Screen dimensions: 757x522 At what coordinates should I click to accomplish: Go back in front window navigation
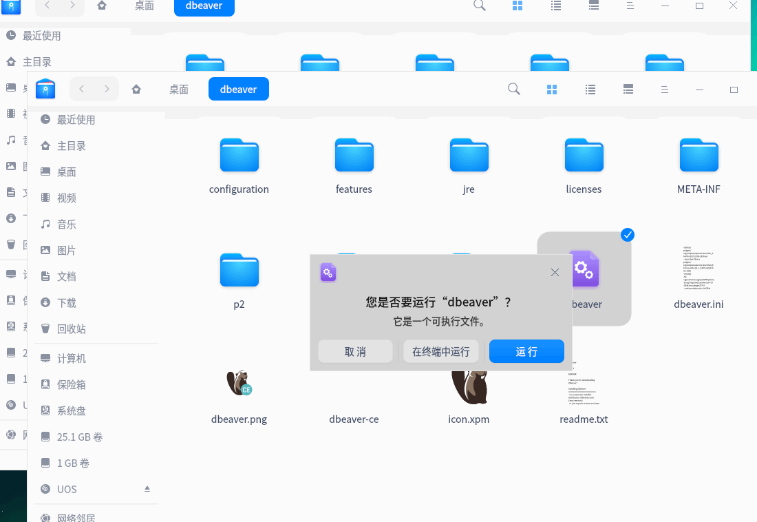pos(82,88)
